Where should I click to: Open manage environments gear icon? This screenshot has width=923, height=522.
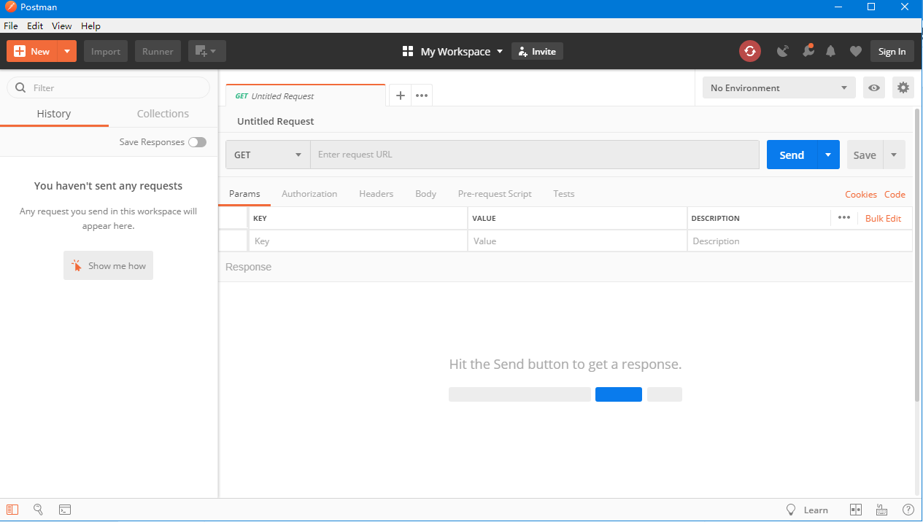[903, 87]
